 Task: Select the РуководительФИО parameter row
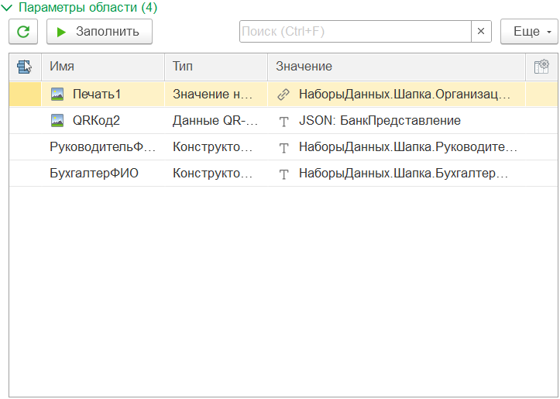tap(101, 147)
